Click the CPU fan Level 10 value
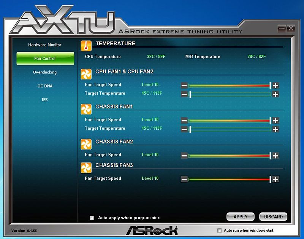The height and width of the screenshot is (239, 304). 150,84
